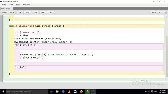Click the line 'int i,item;'
The height and width of the screenshot is (94, 168).
click(22, 36)
